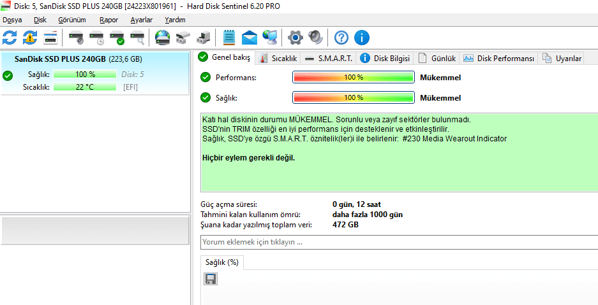598x305 pixels.
Task: Open the Dosya menu
Action: click(12, 20)
